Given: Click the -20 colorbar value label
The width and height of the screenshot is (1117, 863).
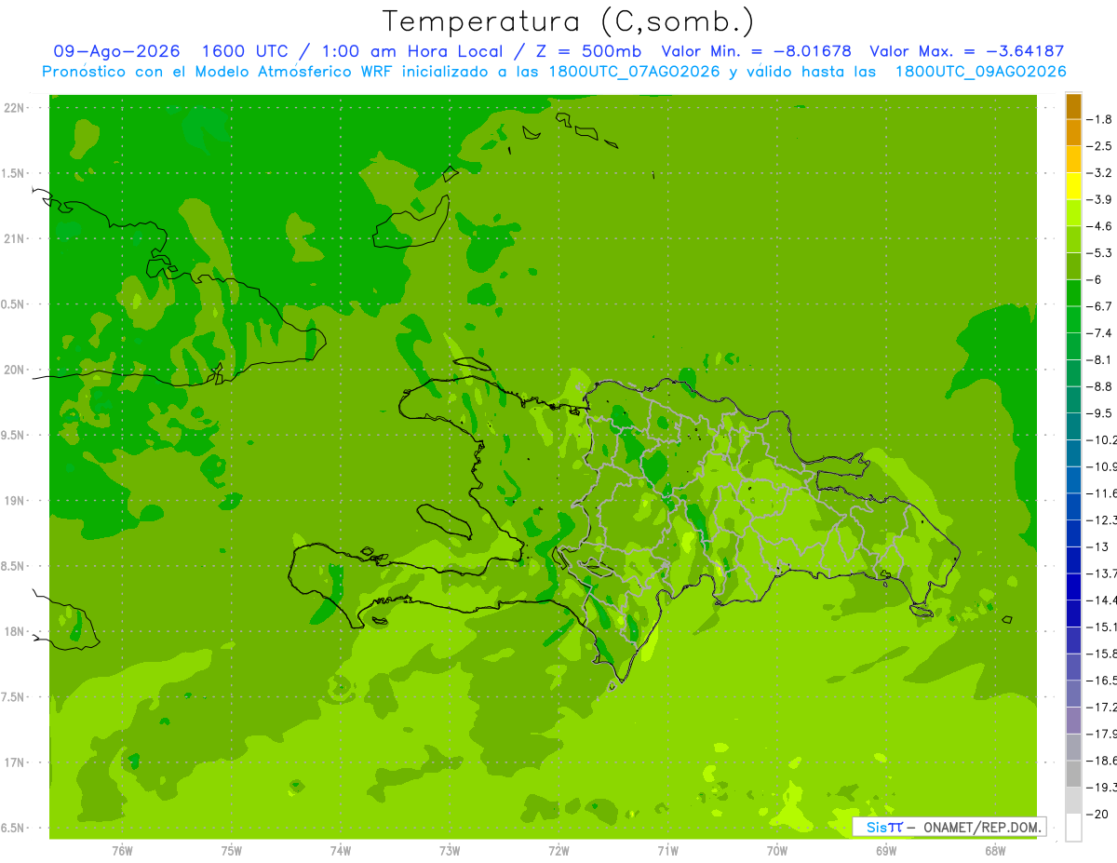Looking at the screenshot, I should coord(1098,814).
